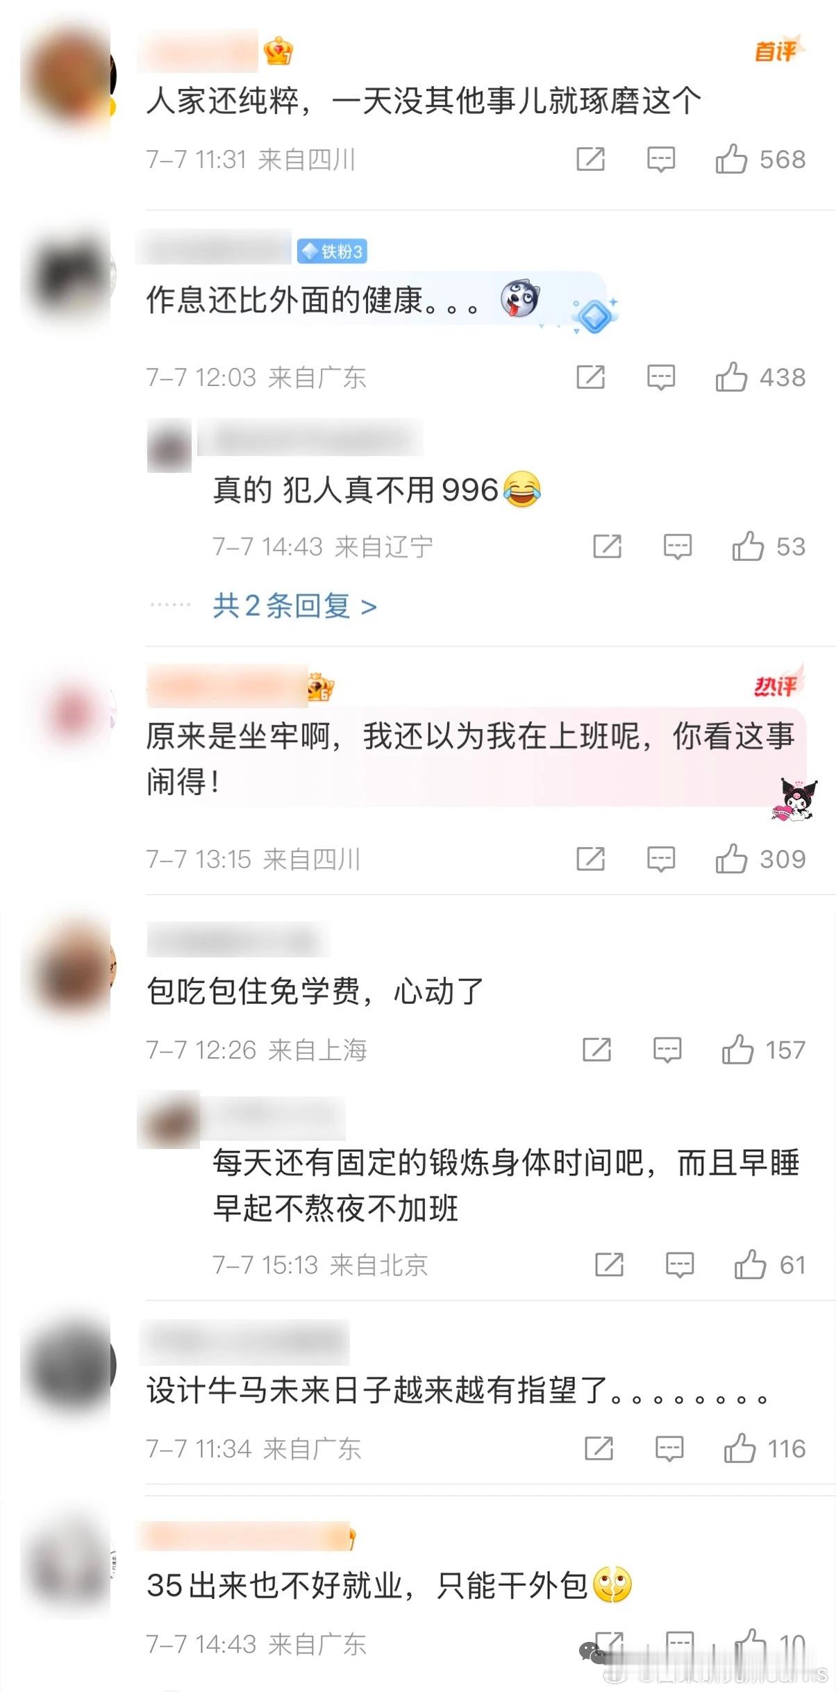Reply to the comment from 7-7 11:31
The height and width of the screenshot is (1692, 836).
click(660, 160)
